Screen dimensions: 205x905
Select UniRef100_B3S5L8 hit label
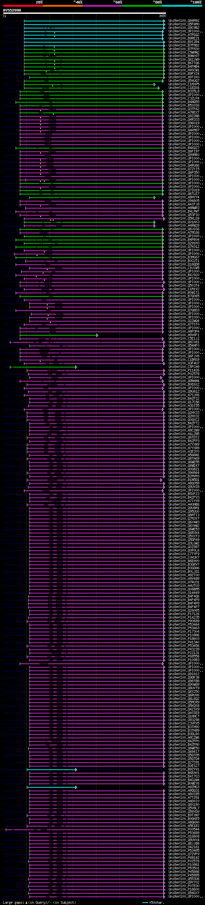coord(184,91)
